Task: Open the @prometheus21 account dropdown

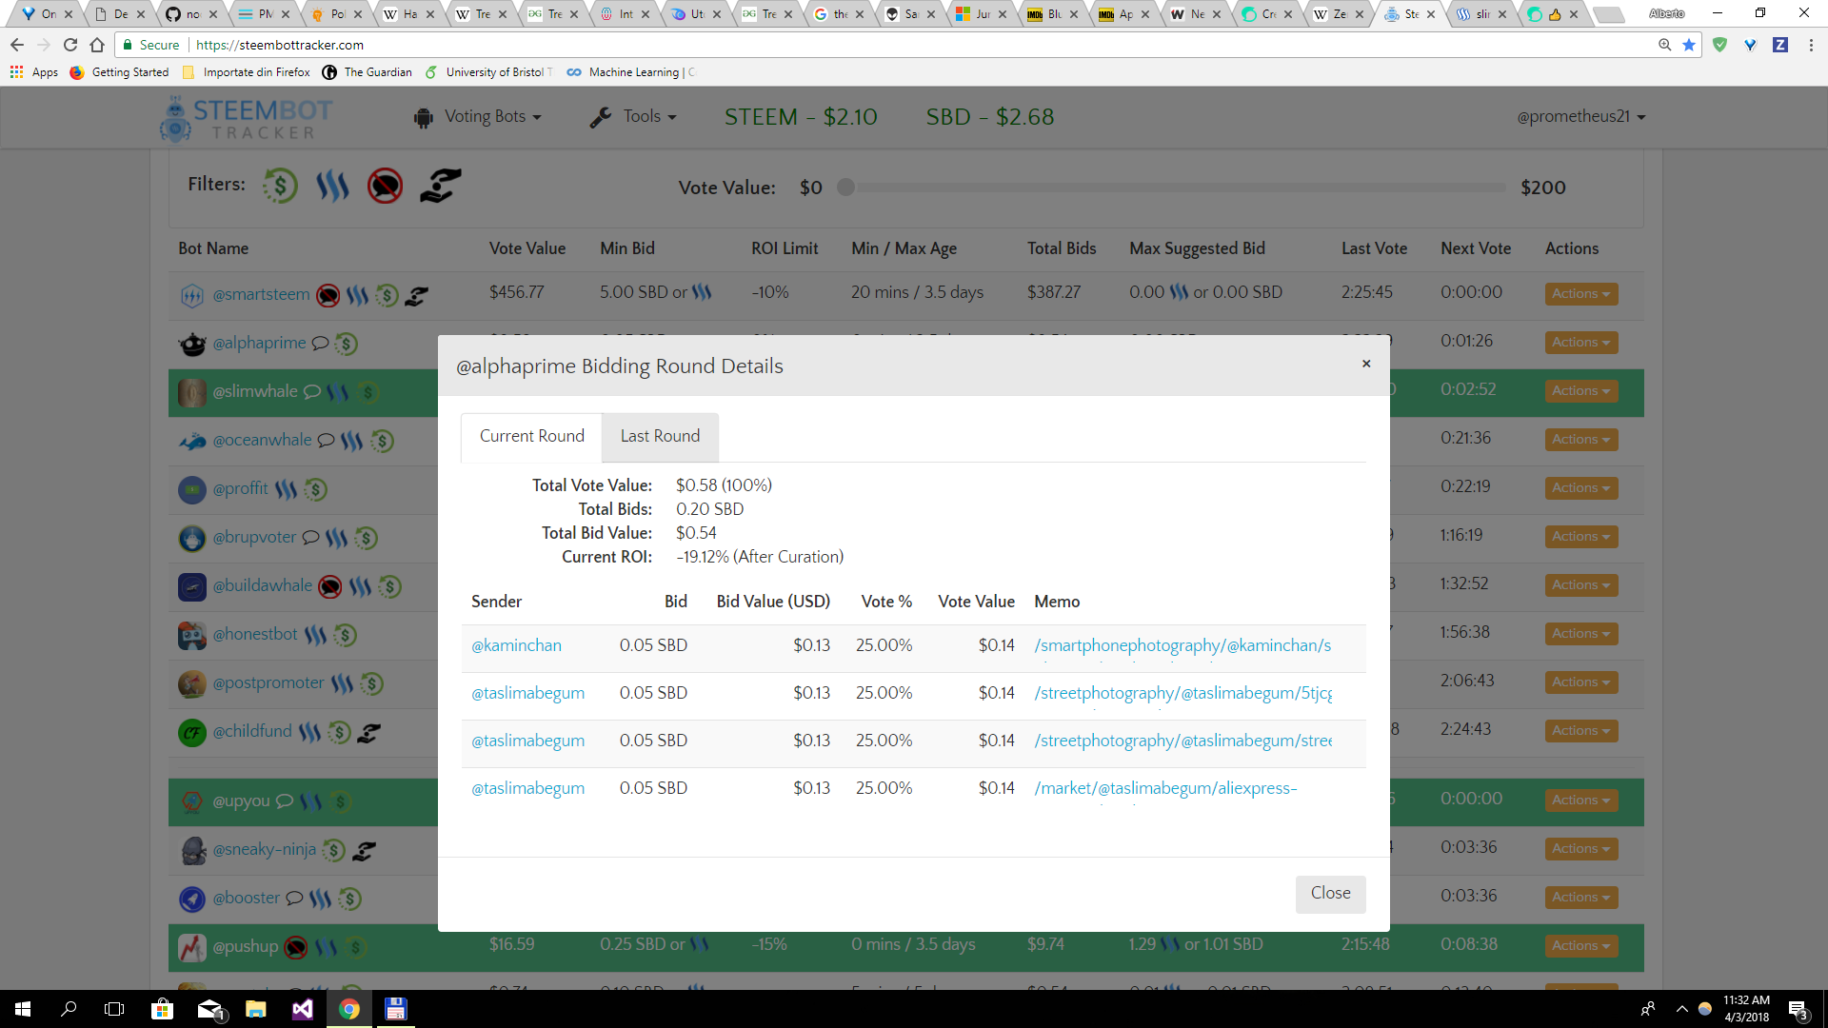Action: point(1581,116)
